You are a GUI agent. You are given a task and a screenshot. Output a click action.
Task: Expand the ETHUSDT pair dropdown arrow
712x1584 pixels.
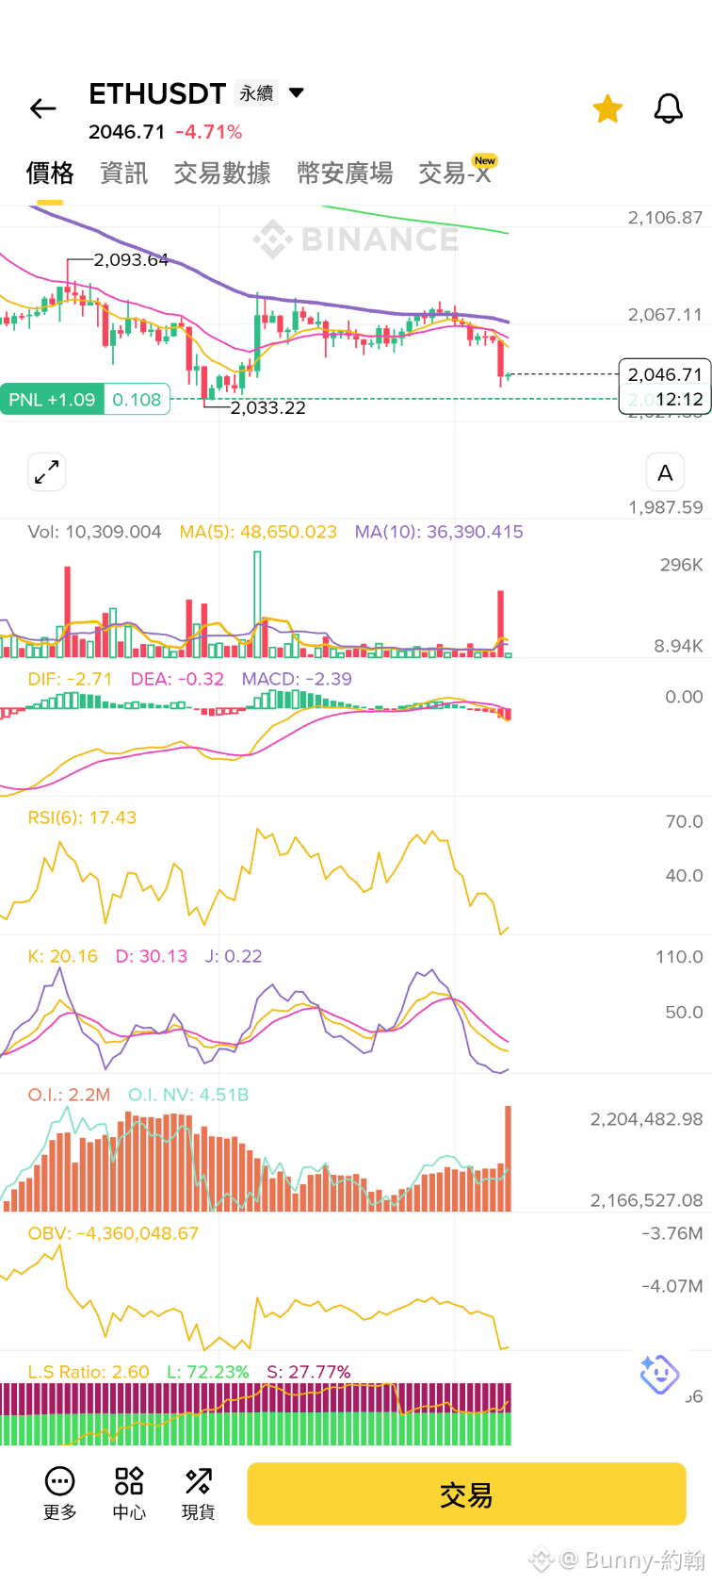tap(296, 92)
